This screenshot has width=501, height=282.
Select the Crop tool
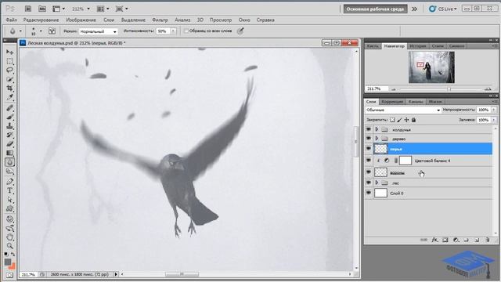tap(10, 88)
